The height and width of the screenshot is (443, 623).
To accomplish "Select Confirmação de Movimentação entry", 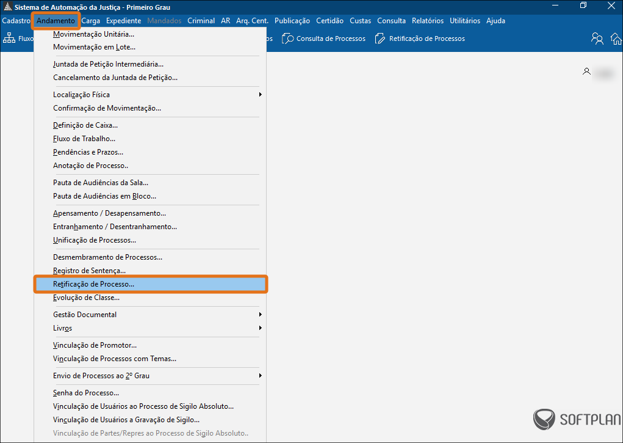I will coord(150,108).
